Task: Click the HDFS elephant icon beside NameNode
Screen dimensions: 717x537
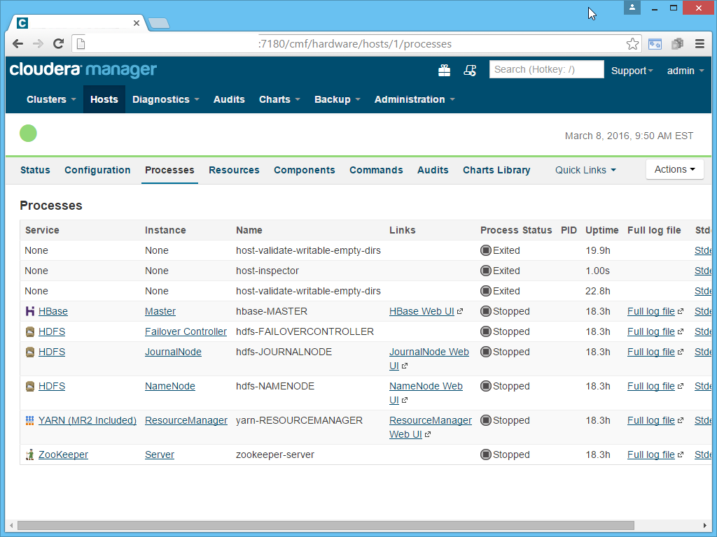Action: click(29, 386)
